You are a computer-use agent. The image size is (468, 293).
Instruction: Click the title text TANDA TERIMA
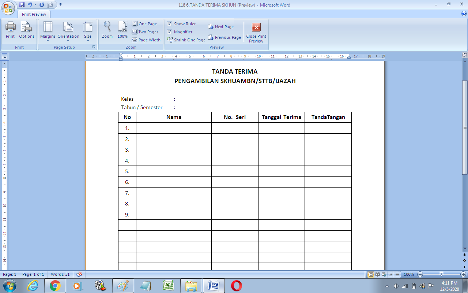(235, 72)
